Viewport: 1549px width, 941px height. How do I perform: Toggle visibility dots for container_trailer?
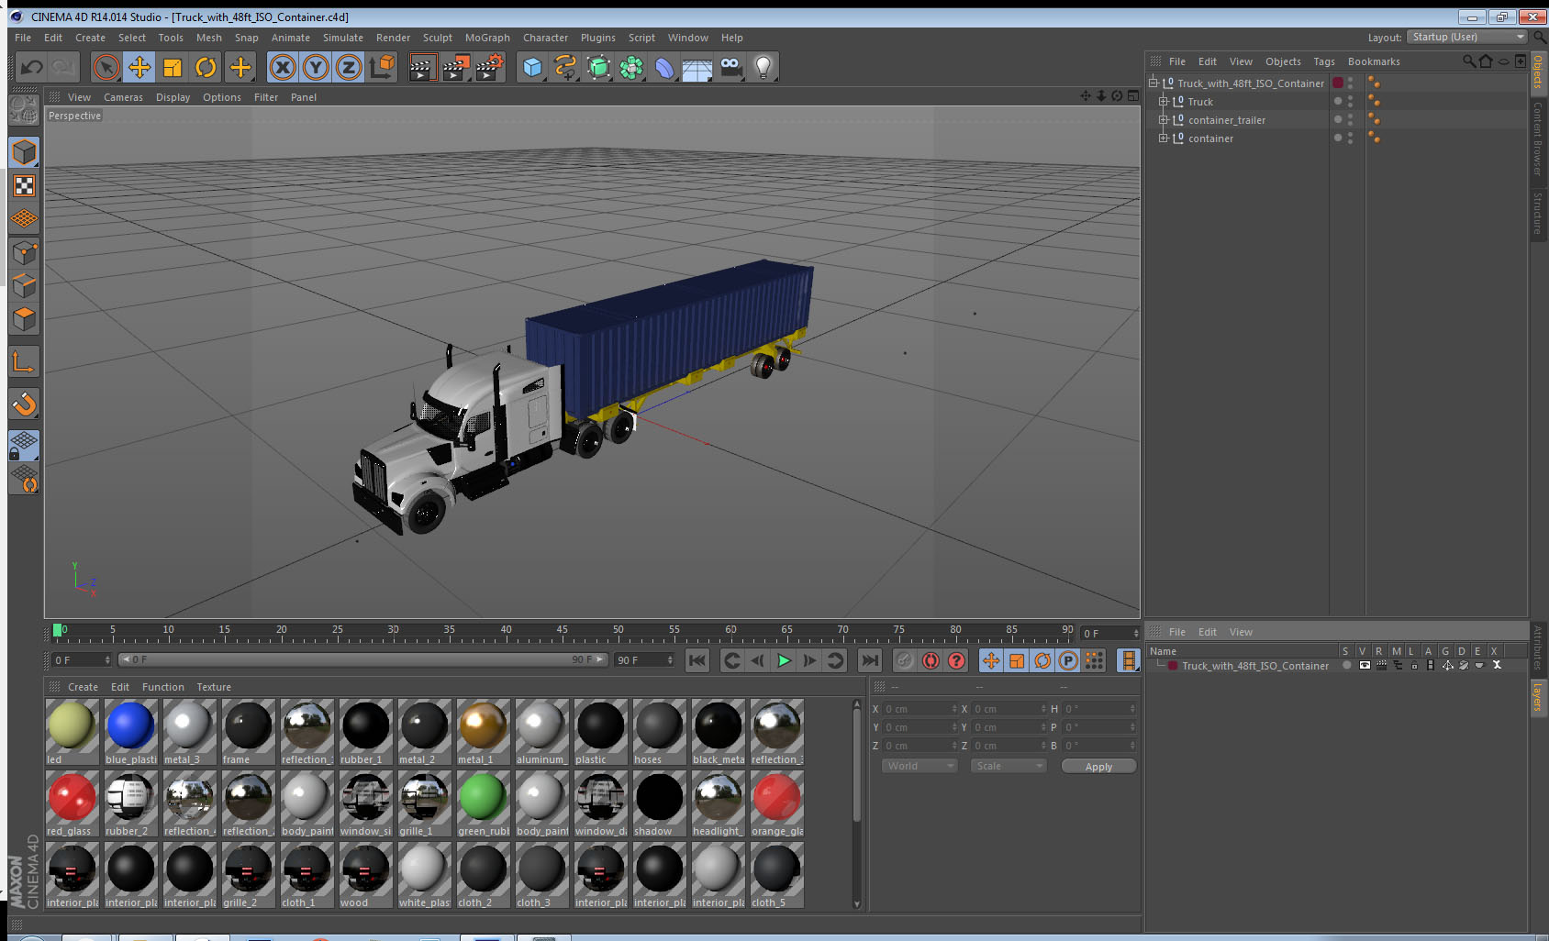click(x=1350, y=120)
